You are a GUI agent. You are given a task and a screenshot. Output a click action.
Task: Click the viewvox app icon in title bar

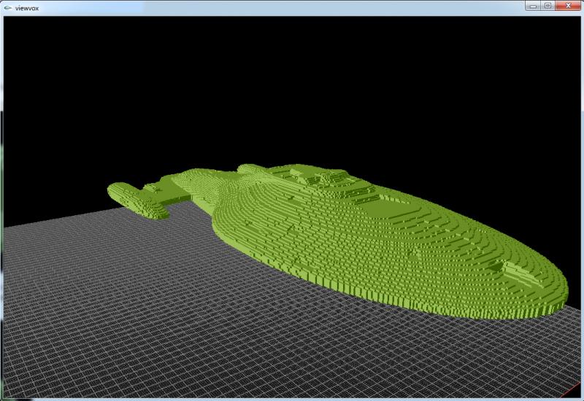(x=8, y=8)
